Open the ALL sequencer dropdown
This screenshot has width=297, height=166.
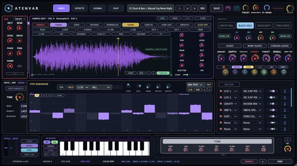(101, 87)
